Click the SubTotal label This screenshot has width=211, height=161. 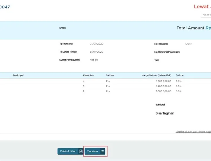pos(160,105)
